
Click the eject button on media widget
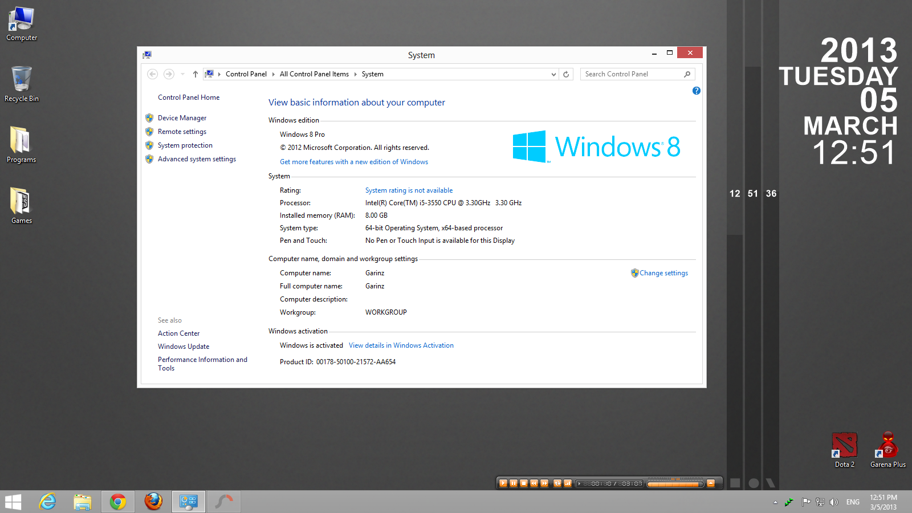pyautogui.click(x=710, y=483)
